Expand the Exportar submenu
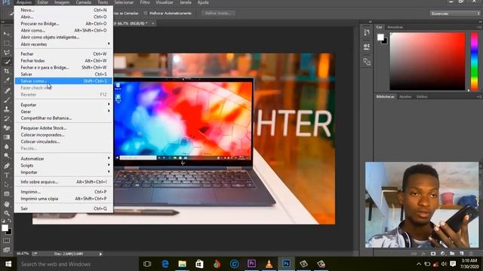The height and width of the screenshot is (271, 483). point(64,105)
